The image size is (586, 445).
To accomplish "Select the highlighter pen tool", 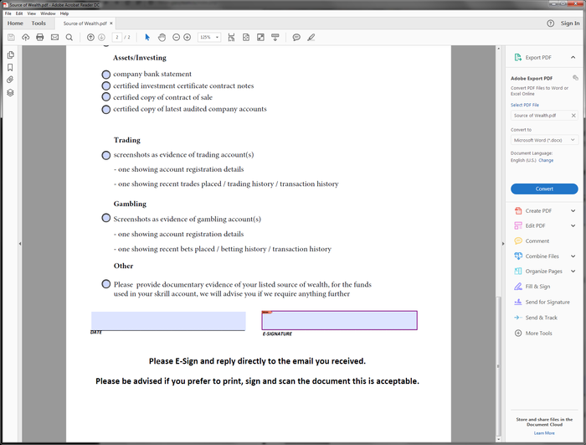I will point(311,38).
